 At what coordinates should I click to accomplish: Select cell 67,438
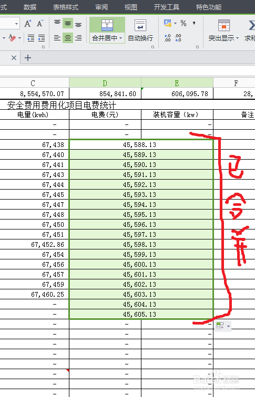tap(34, 144)
